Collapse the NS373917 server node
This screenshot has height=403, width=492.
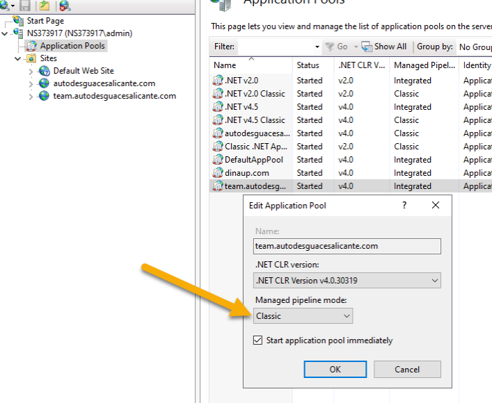pos(6,33)
